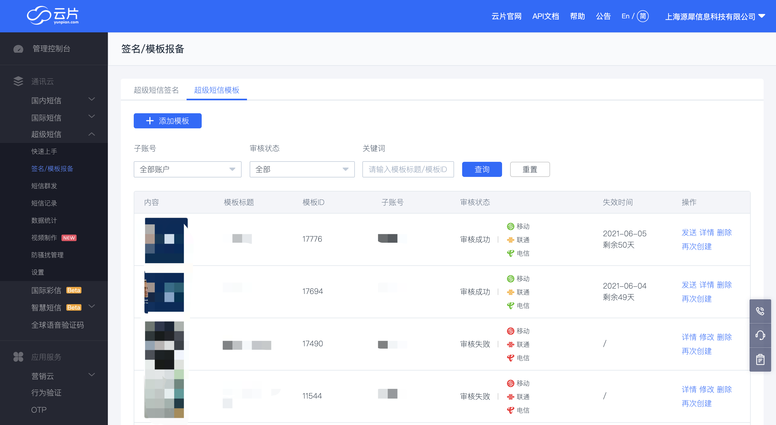
Task: Open the 全部账户 sub-account dropdown
Action: coord(187,169)
